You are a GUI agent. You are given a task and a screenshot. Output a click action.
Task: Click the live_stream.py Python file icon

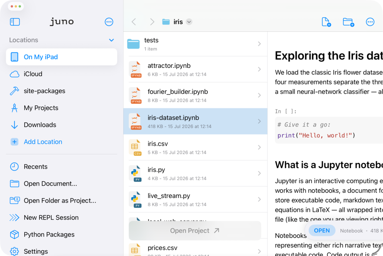point(135,199)
